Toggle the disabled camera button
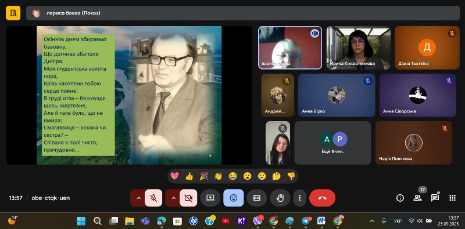Screen dimensions: 465x229 188,198
